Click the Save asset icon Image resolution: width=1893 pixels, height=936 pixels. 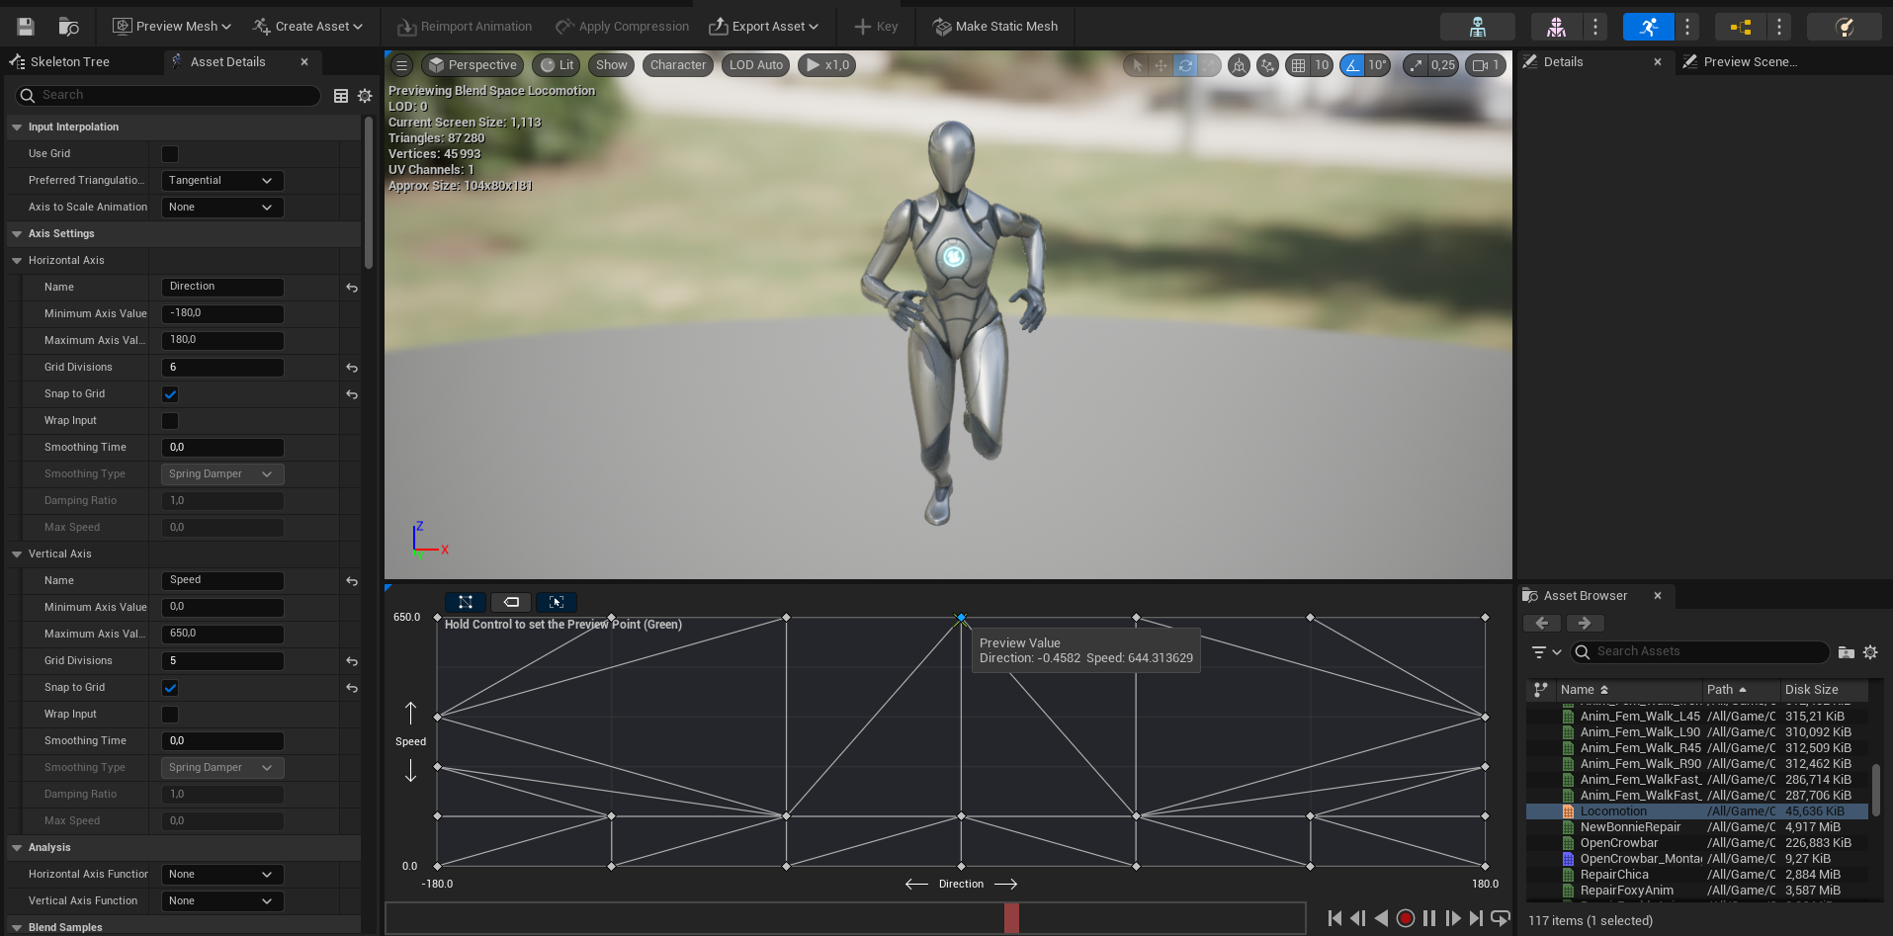pyautogui.click(x=26, y=27)
